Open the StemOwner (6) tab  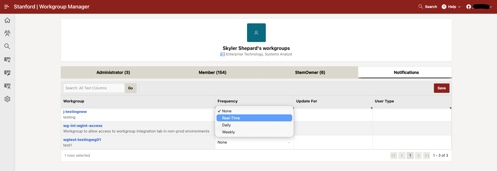click(x=310, y=72)
